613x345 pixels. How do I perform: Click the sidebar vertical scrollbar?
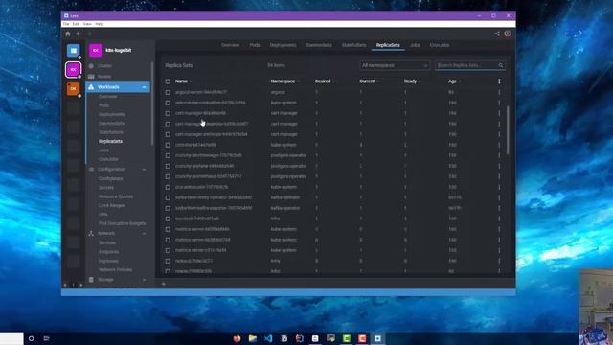pos(152,103)
